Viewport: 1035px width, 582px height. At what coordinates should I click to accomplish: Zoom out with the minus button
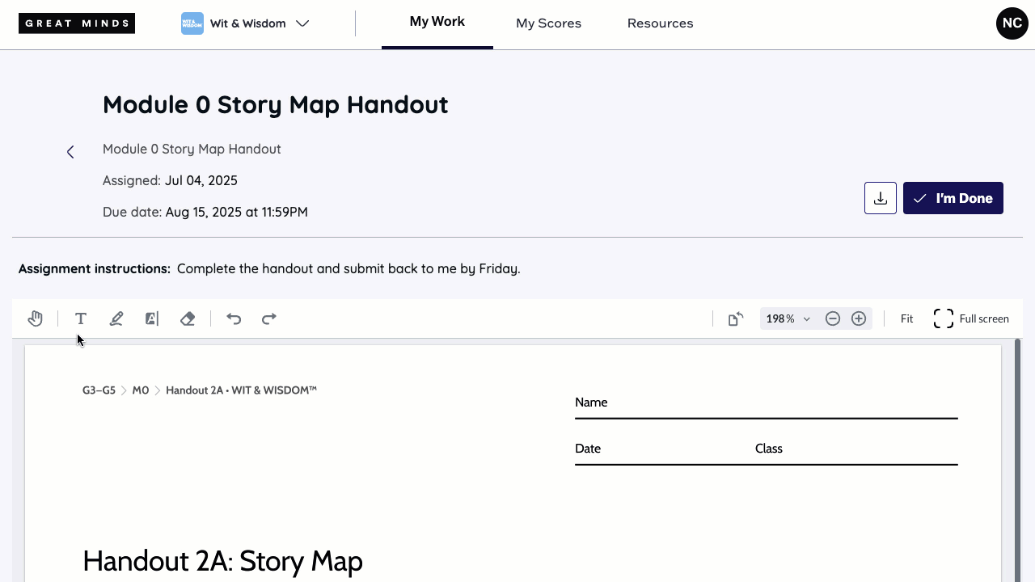click(x=833, y=319)
